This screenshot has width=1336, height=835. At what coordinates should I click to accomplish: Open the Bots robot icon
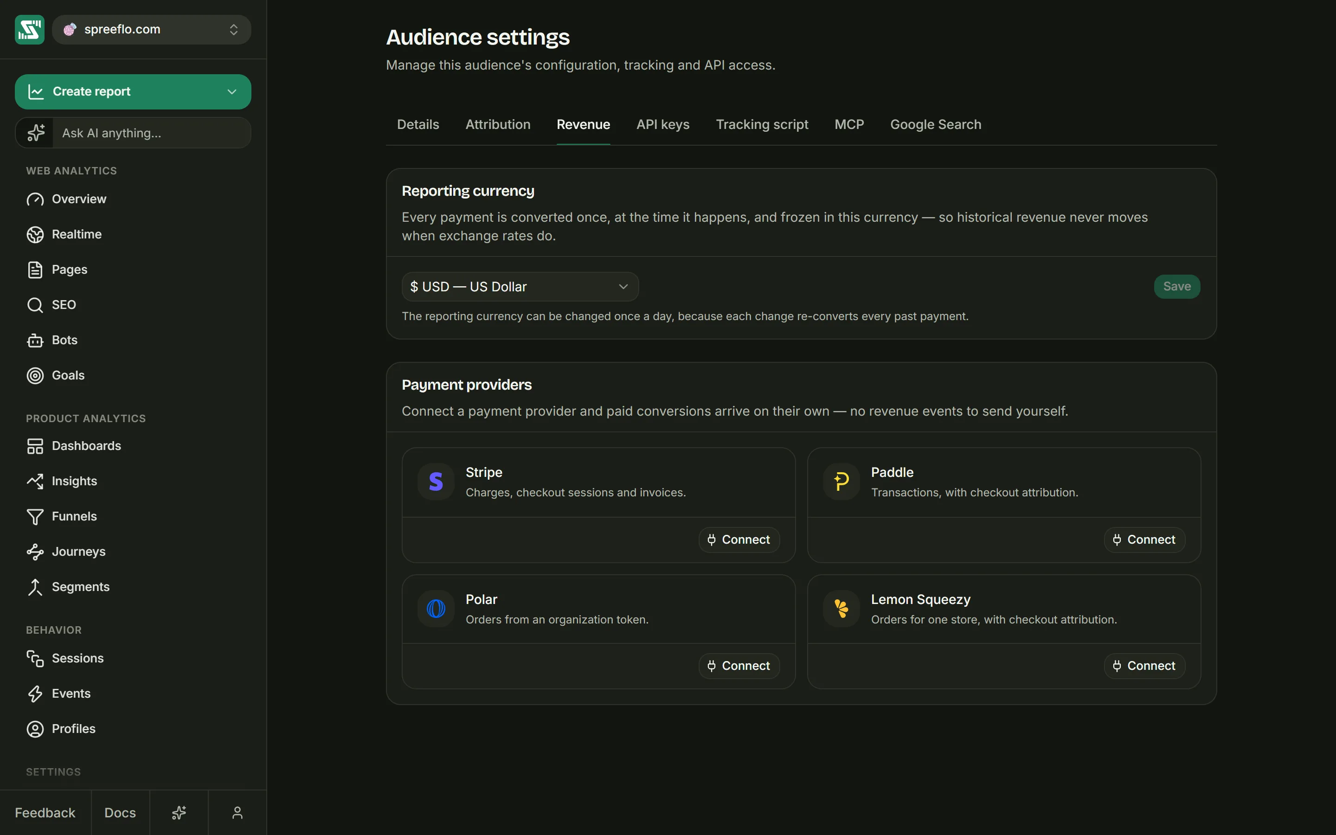[35, 340]
